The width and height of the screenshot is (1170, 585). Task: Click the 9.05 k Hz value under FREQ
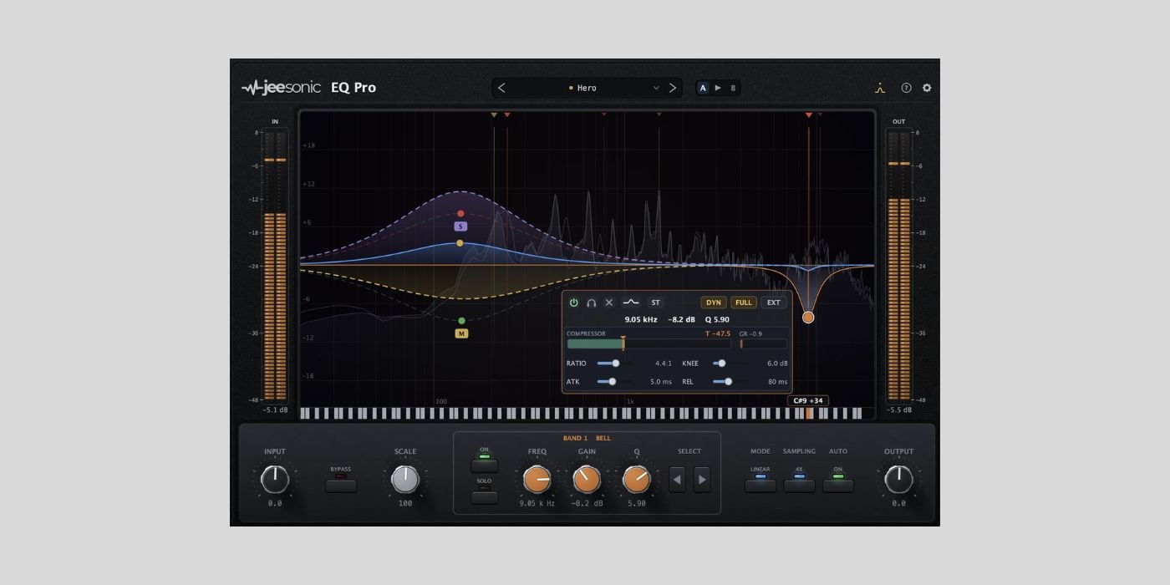(537, 504)
